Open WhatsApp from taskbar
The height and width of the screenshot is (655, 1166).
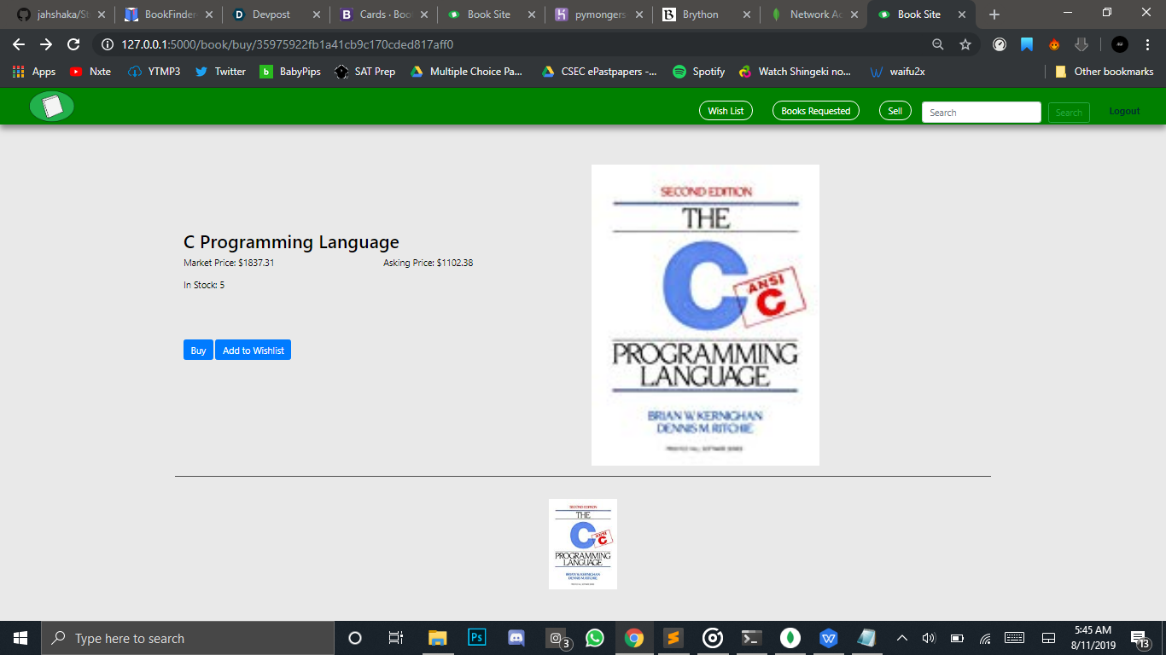[595, 638]
